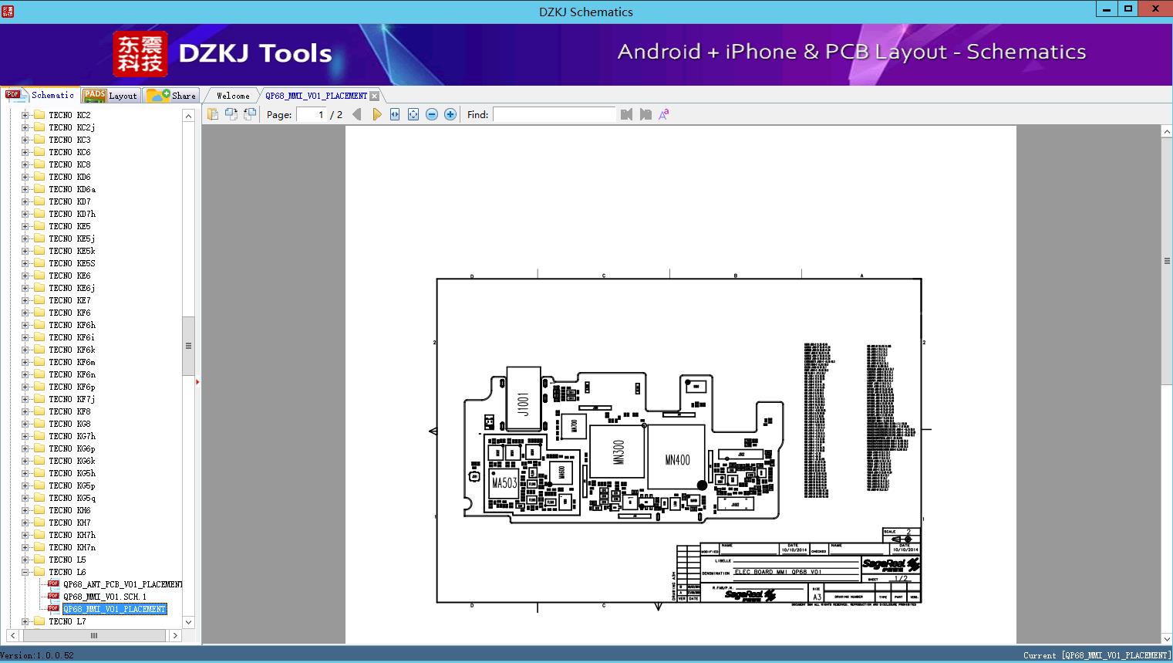Open QP68_ANT_PCB_V01_PLACEMENT in the tree

click(122, 584)
